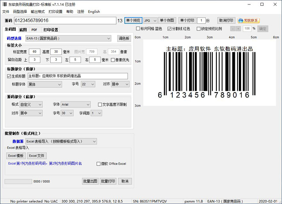Check the 像素优先 option
The image size is (282, 204).
coord(113,60)
